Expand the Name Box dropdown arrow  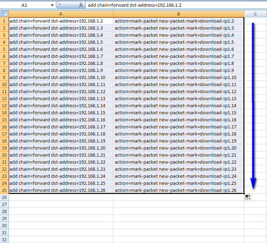click(x=52, y=5)
